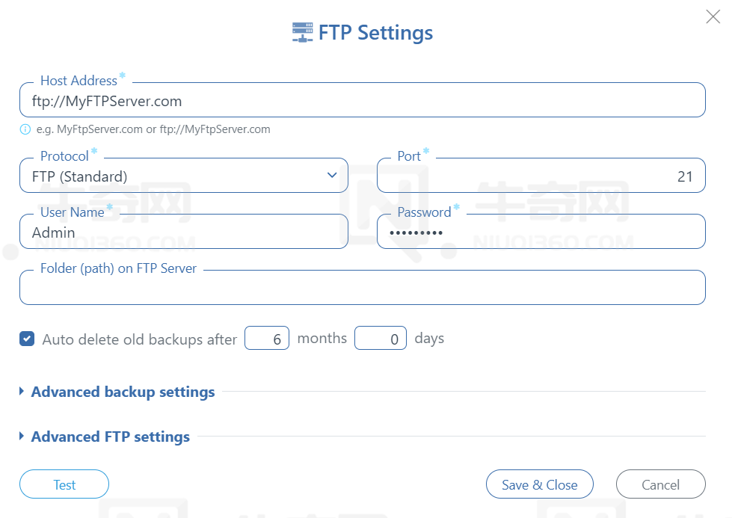Click the Cancel button

point(660,484)
